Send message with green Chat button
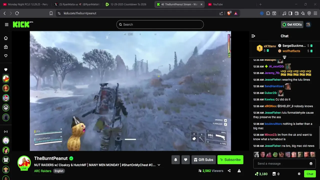This screenshot has height=180, width=320. pyautogui.click(x=310, y=174)
